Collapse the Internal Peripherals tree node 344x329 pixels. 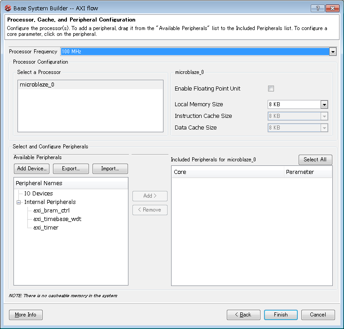(19, 202)
